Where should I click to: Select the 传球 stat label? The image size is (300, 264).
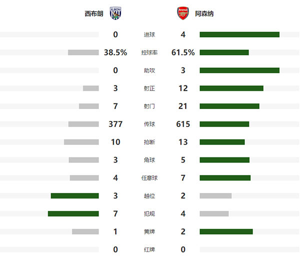[x=149, y=124]
